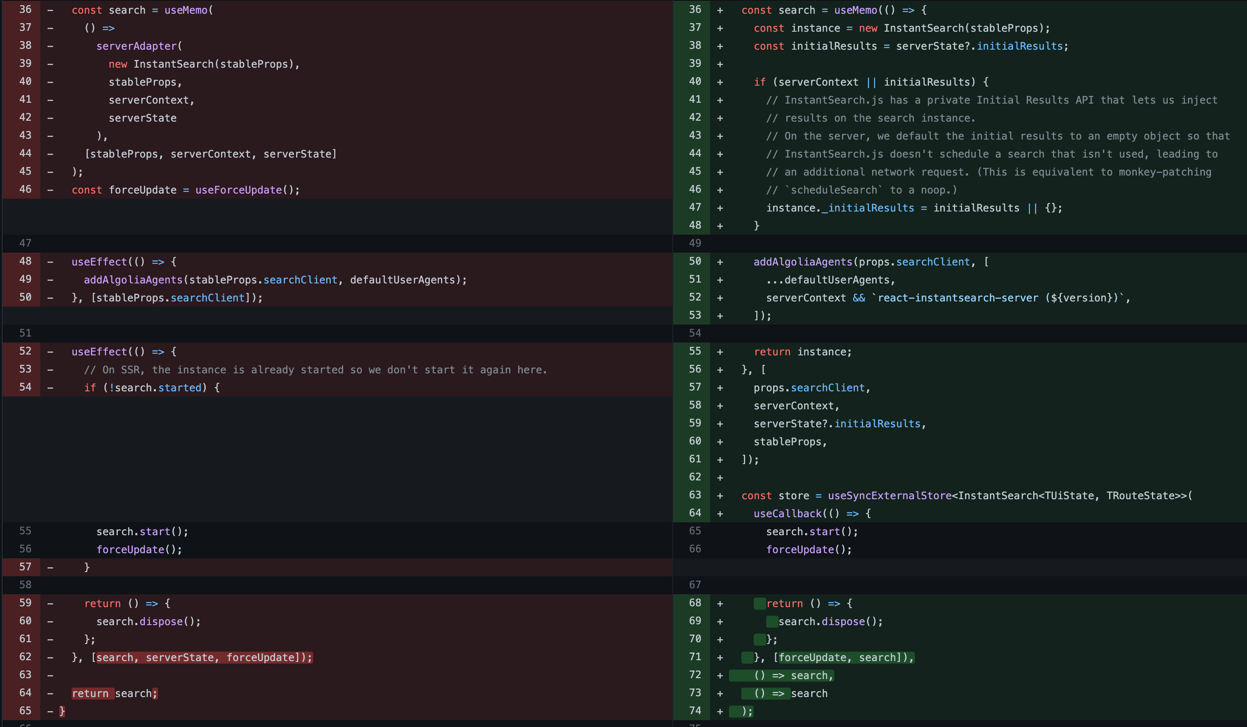Click 'return () => {' on left line 59

(x=127, y=603)
